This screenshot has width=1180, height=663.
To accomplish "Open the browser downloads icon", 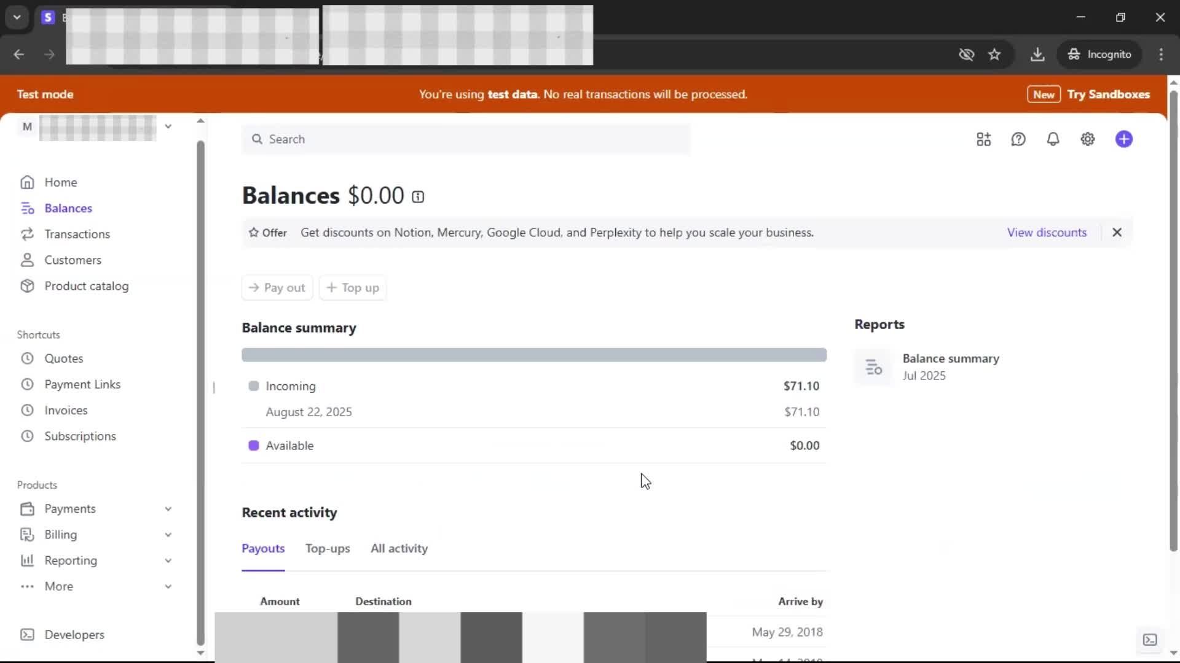I will (x=1037, y=55).
